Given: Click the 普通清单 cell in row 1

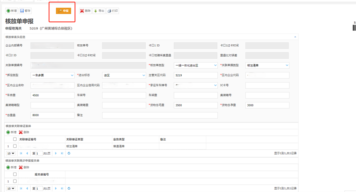Looking at the screenshot, I should pos(136,146).
